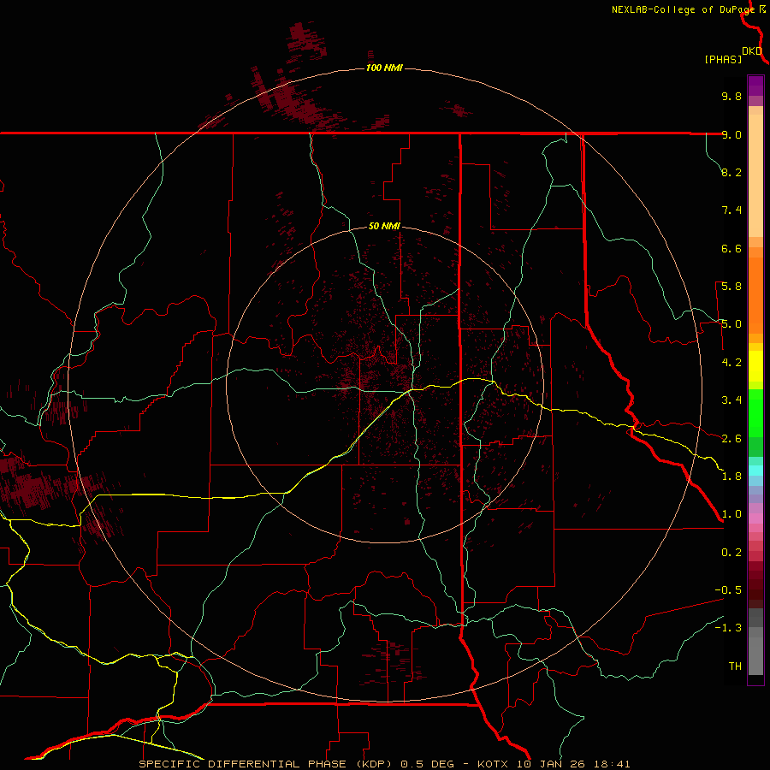Screen dimensions: 770x770
Task: Select the 100 NMI range ring label
Action: [384, 68]
